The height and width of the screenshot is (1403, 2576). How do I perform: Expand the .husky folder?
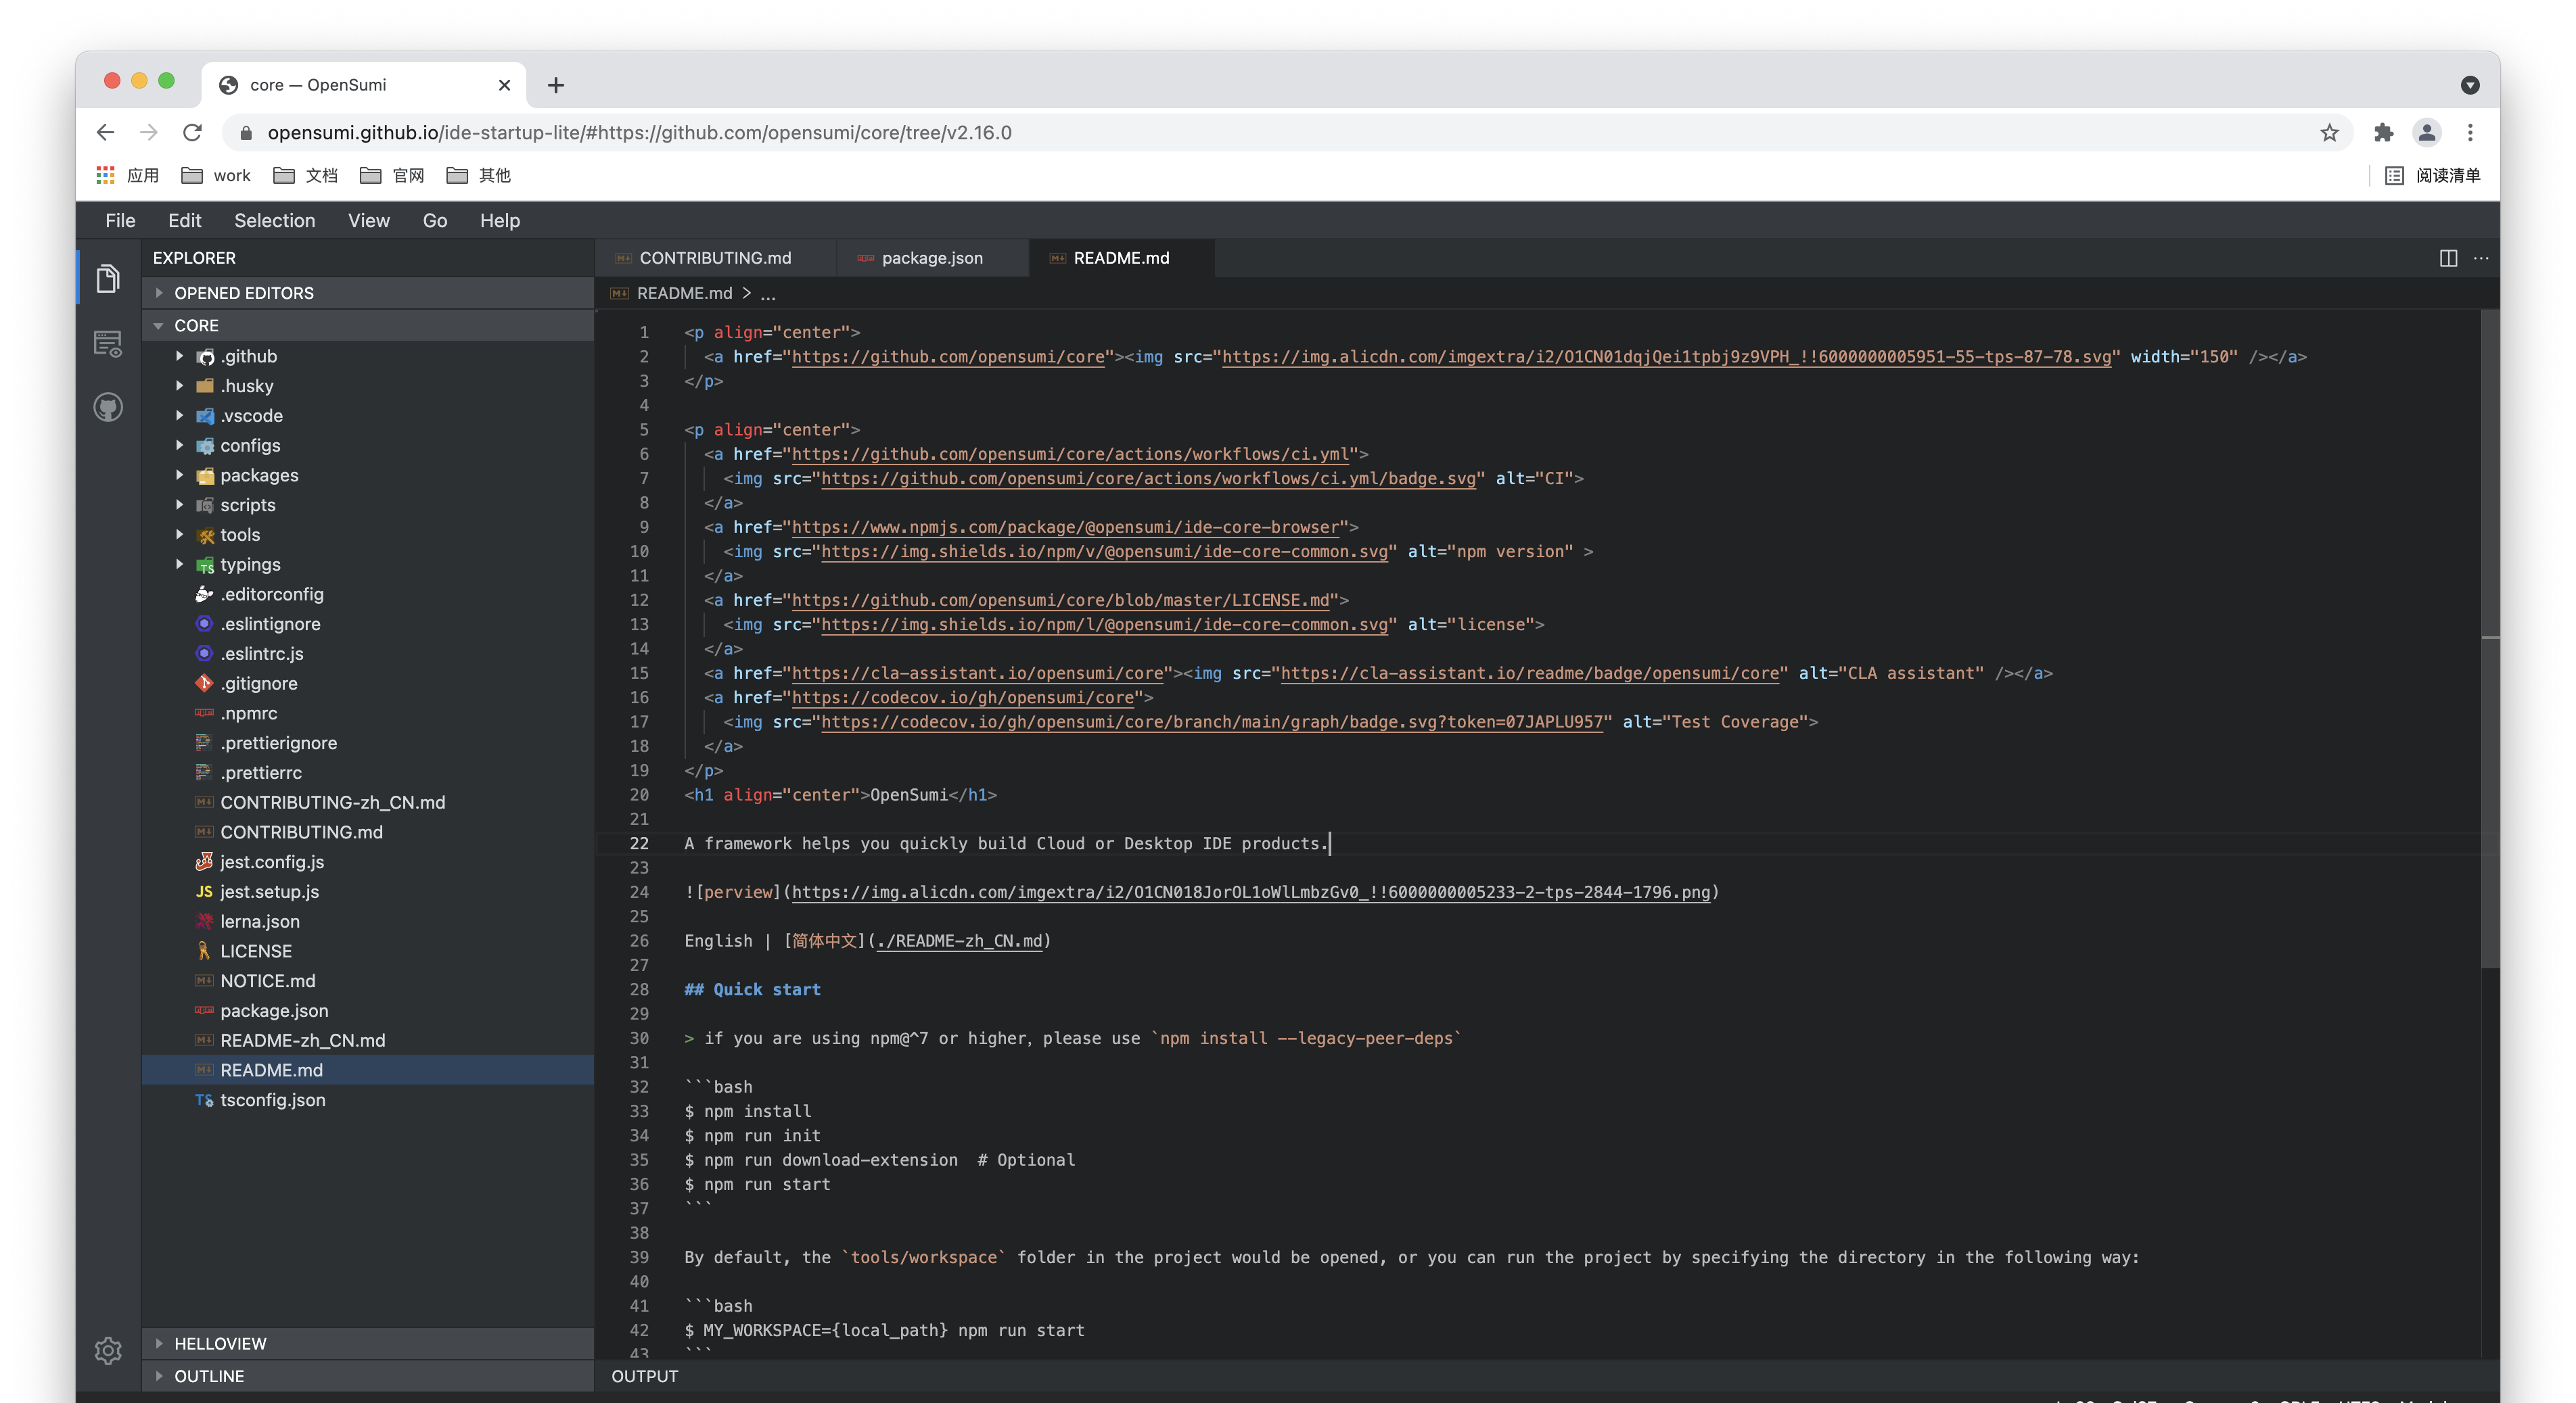coord(368,385)
